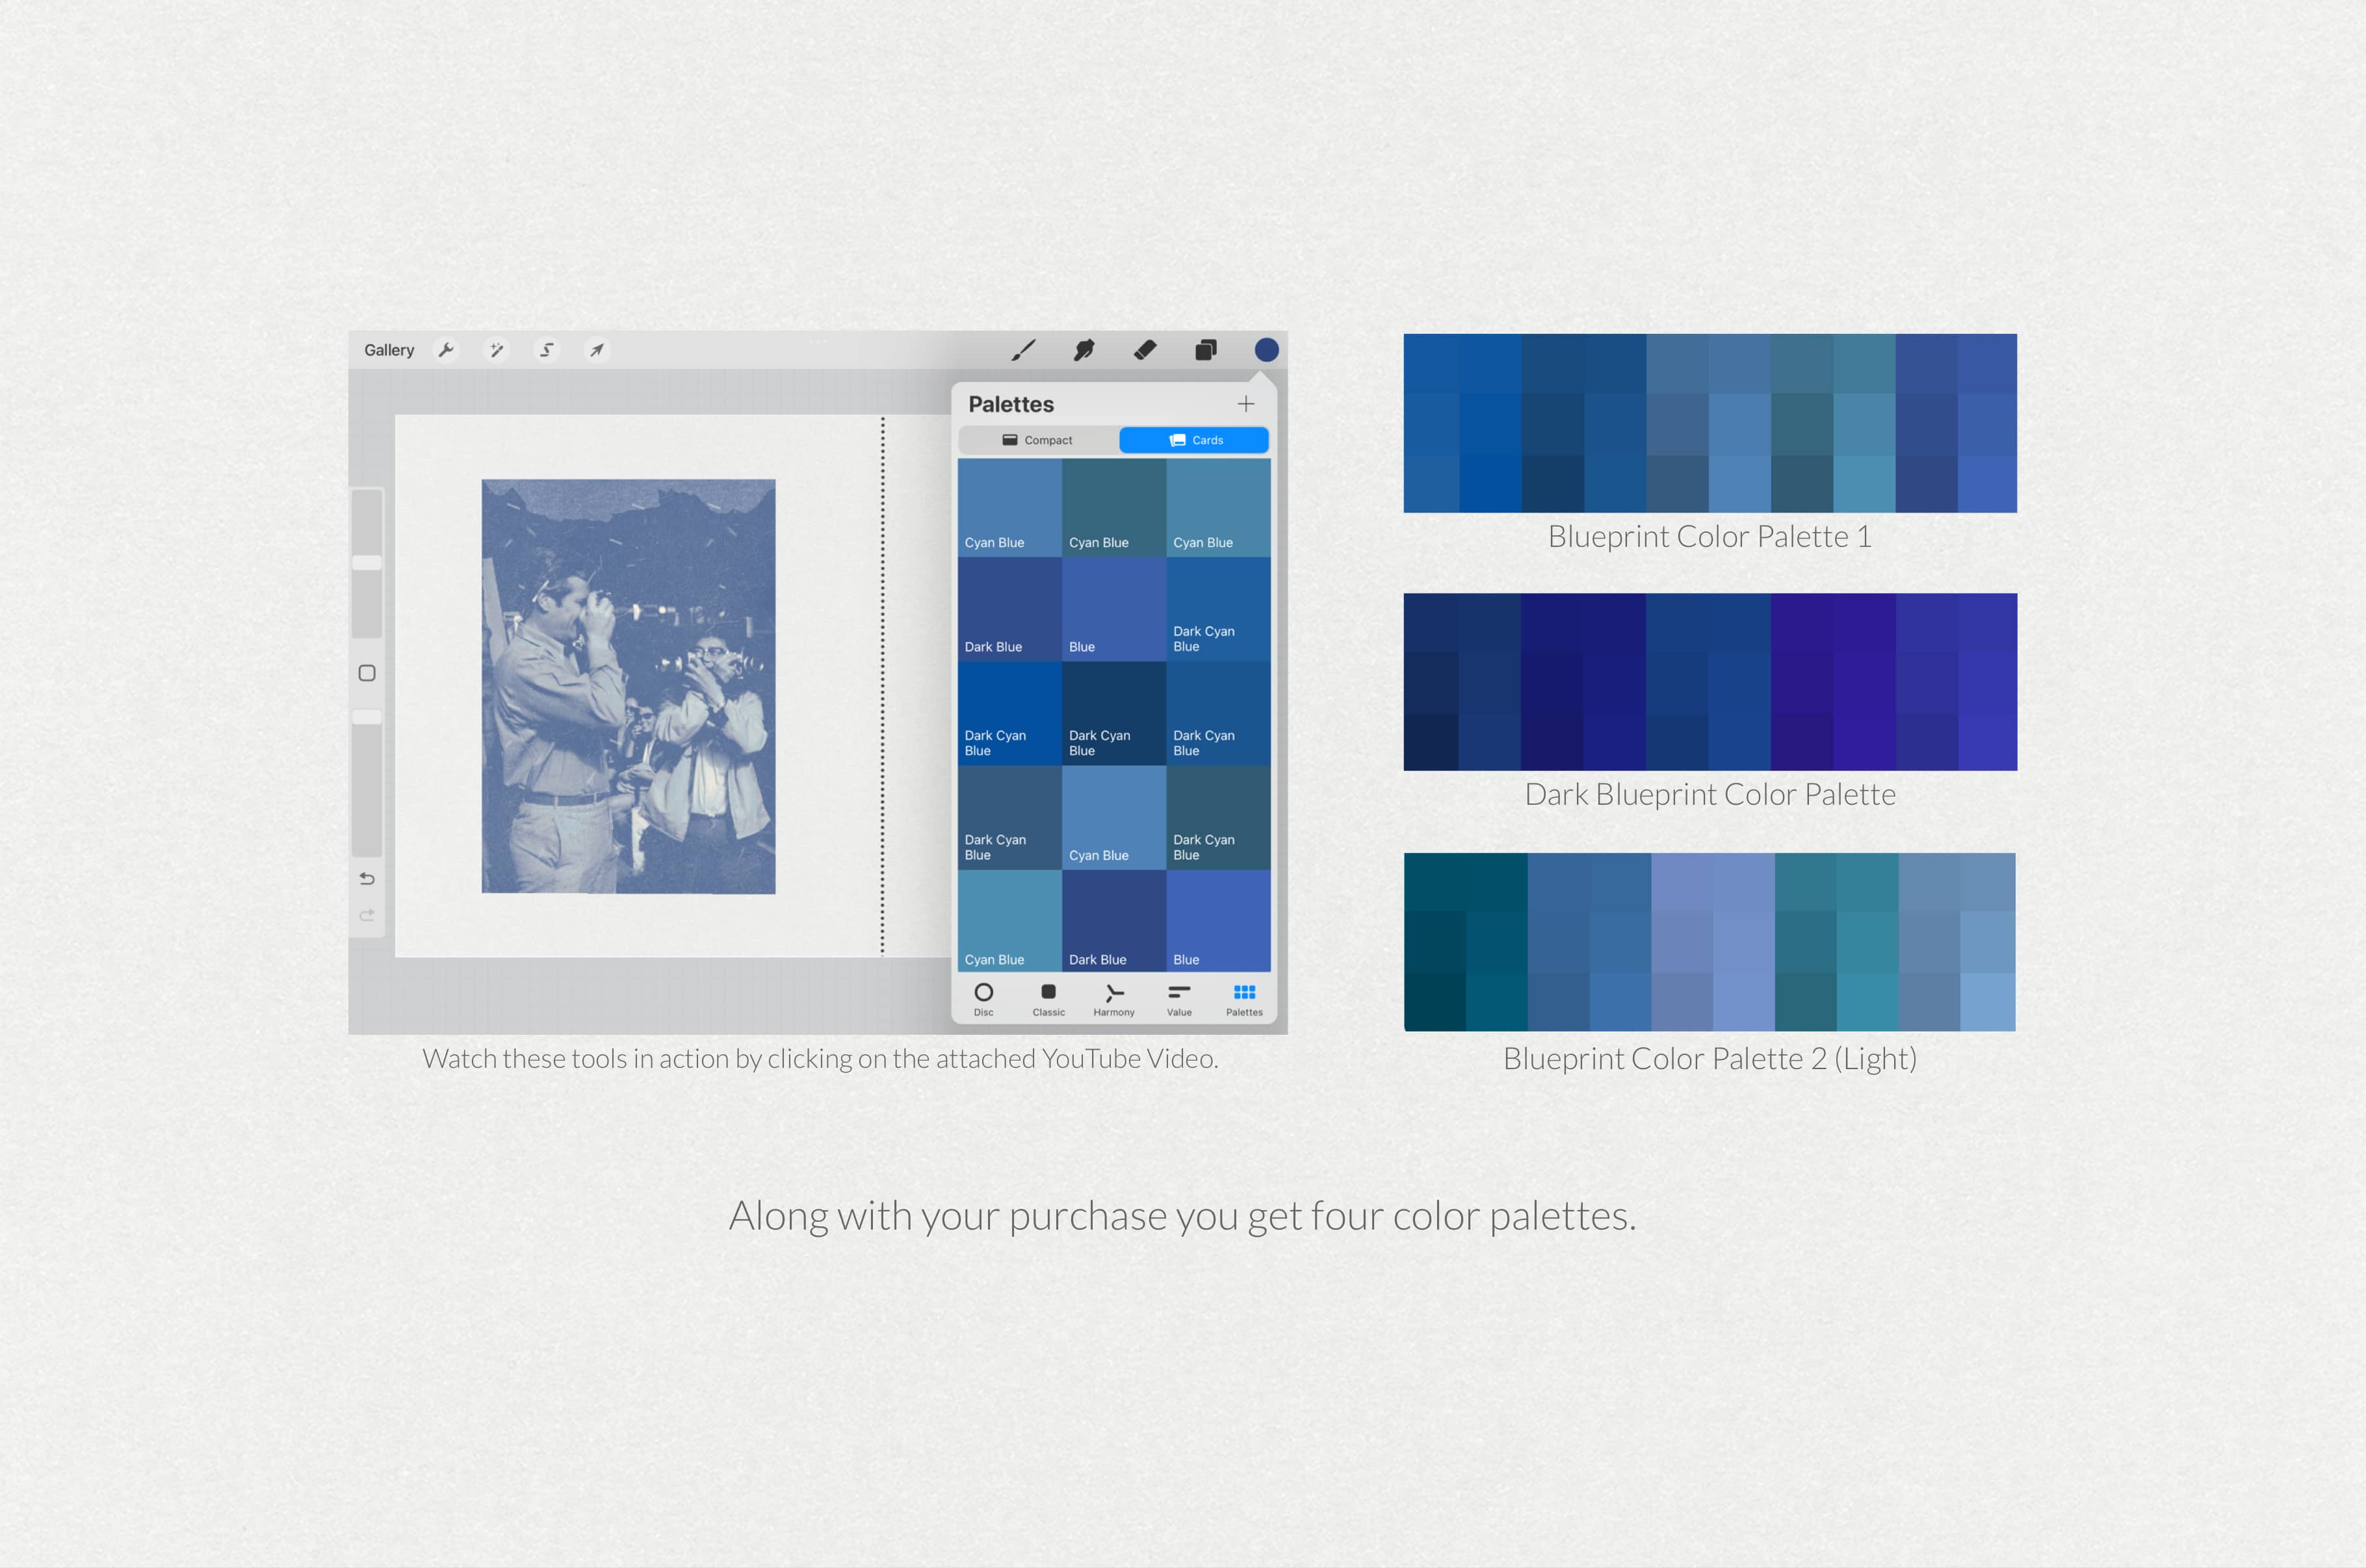Viewport: 2366px width, 1568px height.
Task: Select the Palettes tab
Action: coord(1243,997)
